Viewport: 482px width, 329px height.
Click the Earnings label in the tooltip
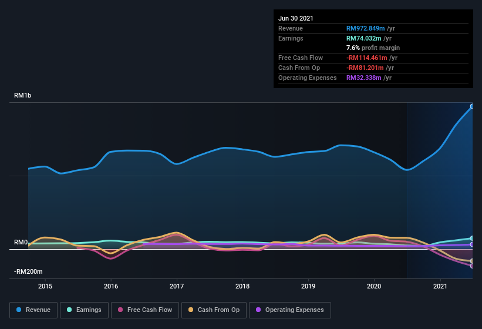click(x=291, y=38)
